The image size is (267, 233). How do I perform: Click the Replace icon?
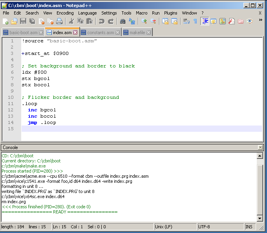pos(132,22)
